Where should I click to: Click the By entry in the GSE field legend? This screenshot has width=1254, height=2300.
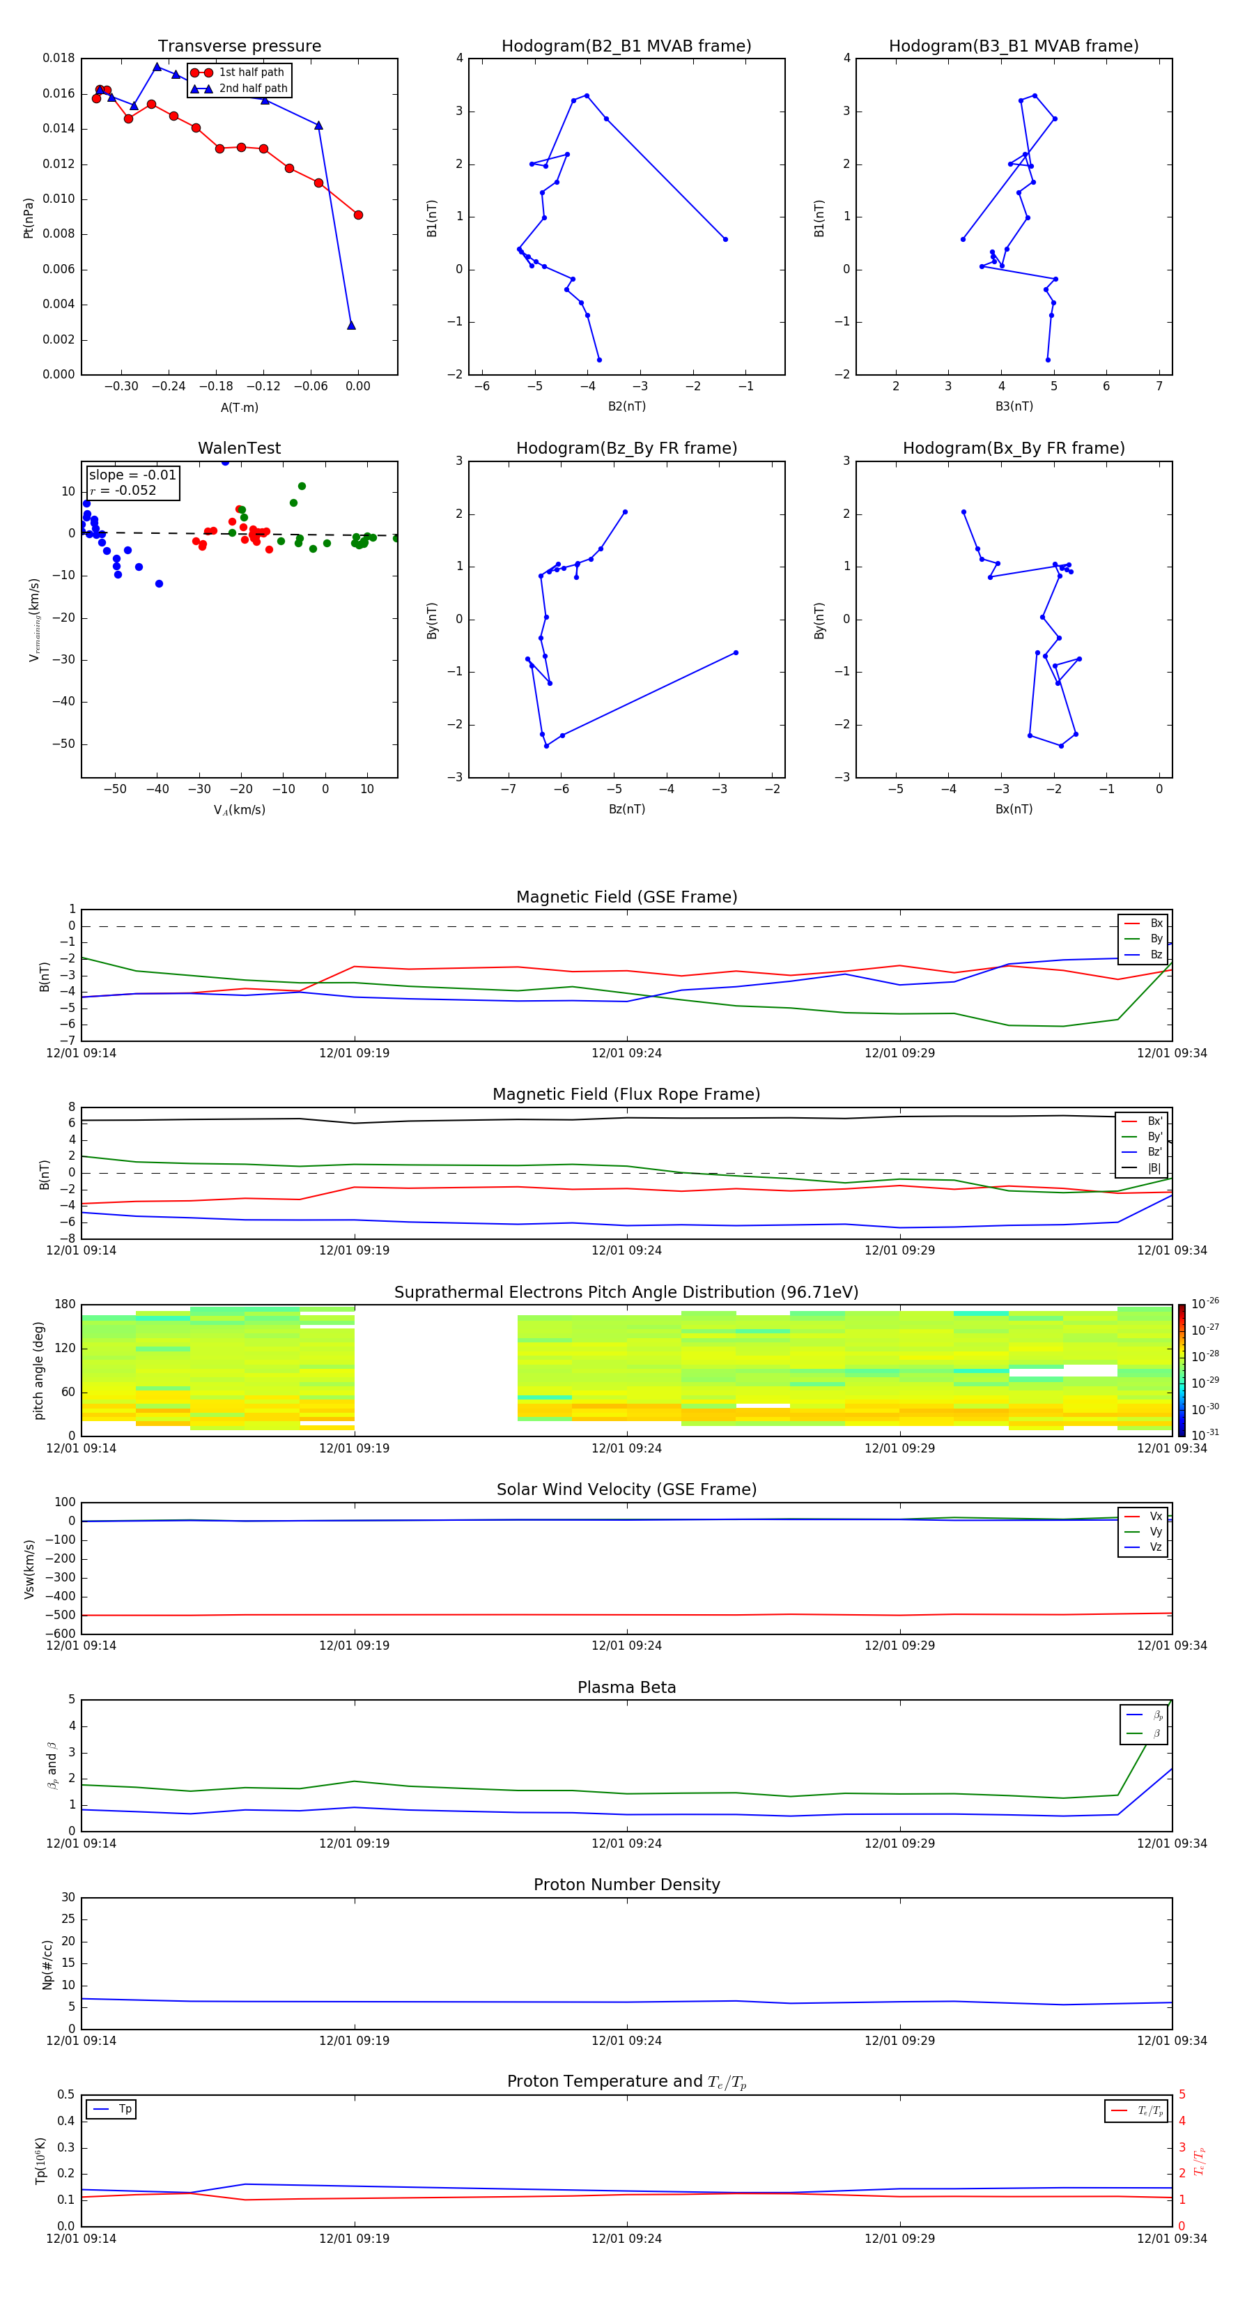(1143, 938)
